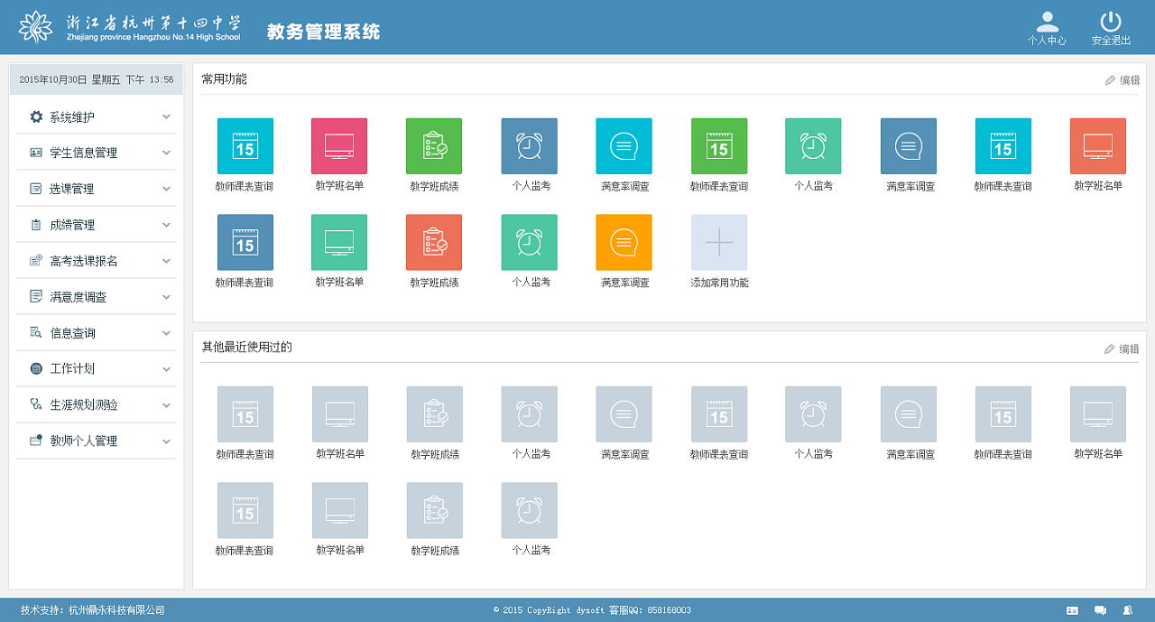Open the pink 教学班名单 tile
Screen dimensions: 1155x622
(x=339, y=146)
